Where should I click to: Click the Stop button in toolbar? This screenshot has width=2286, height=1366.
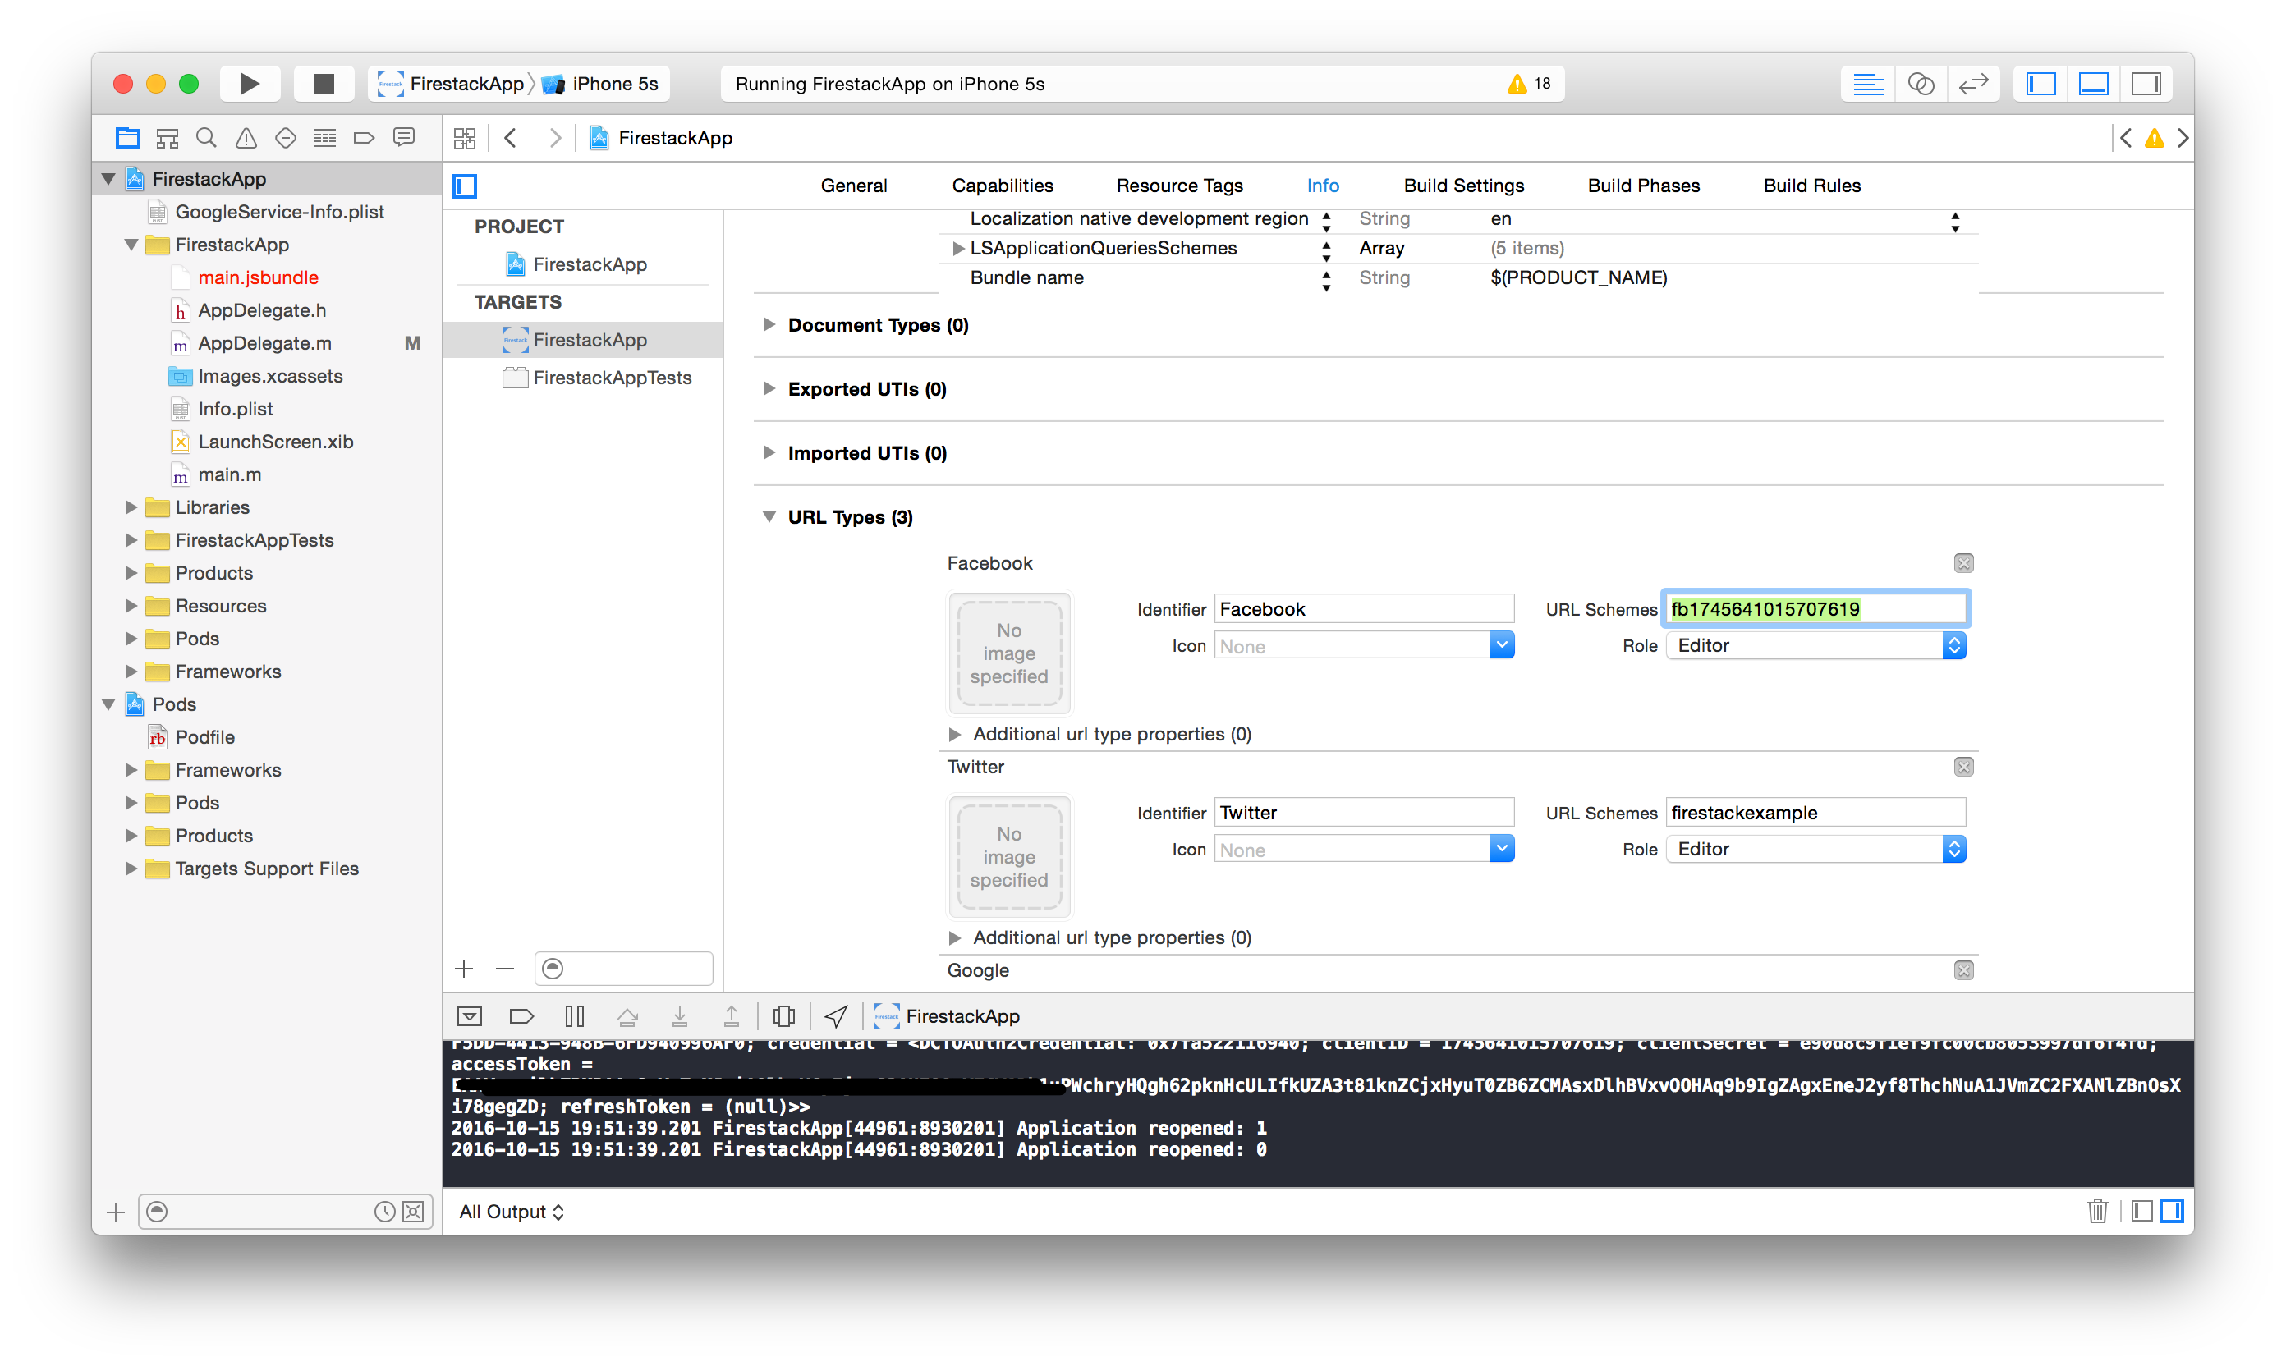[324, 84]
